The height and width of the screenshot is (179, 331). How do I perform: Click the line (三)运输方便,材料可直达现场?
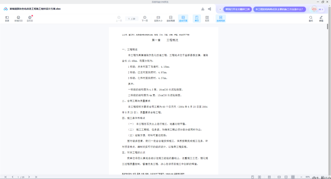pos(147,135)
